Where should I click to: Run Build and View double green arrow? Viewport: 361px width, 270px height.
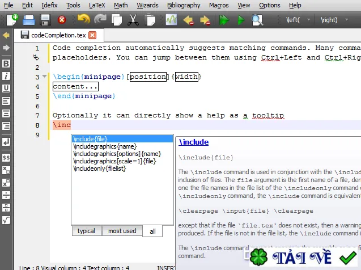click(224, 20)
